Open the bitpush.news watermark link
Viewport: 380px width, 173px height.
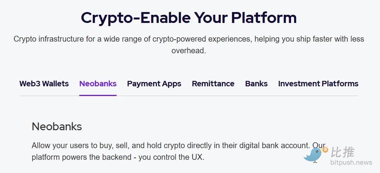(x=351, y=163)
